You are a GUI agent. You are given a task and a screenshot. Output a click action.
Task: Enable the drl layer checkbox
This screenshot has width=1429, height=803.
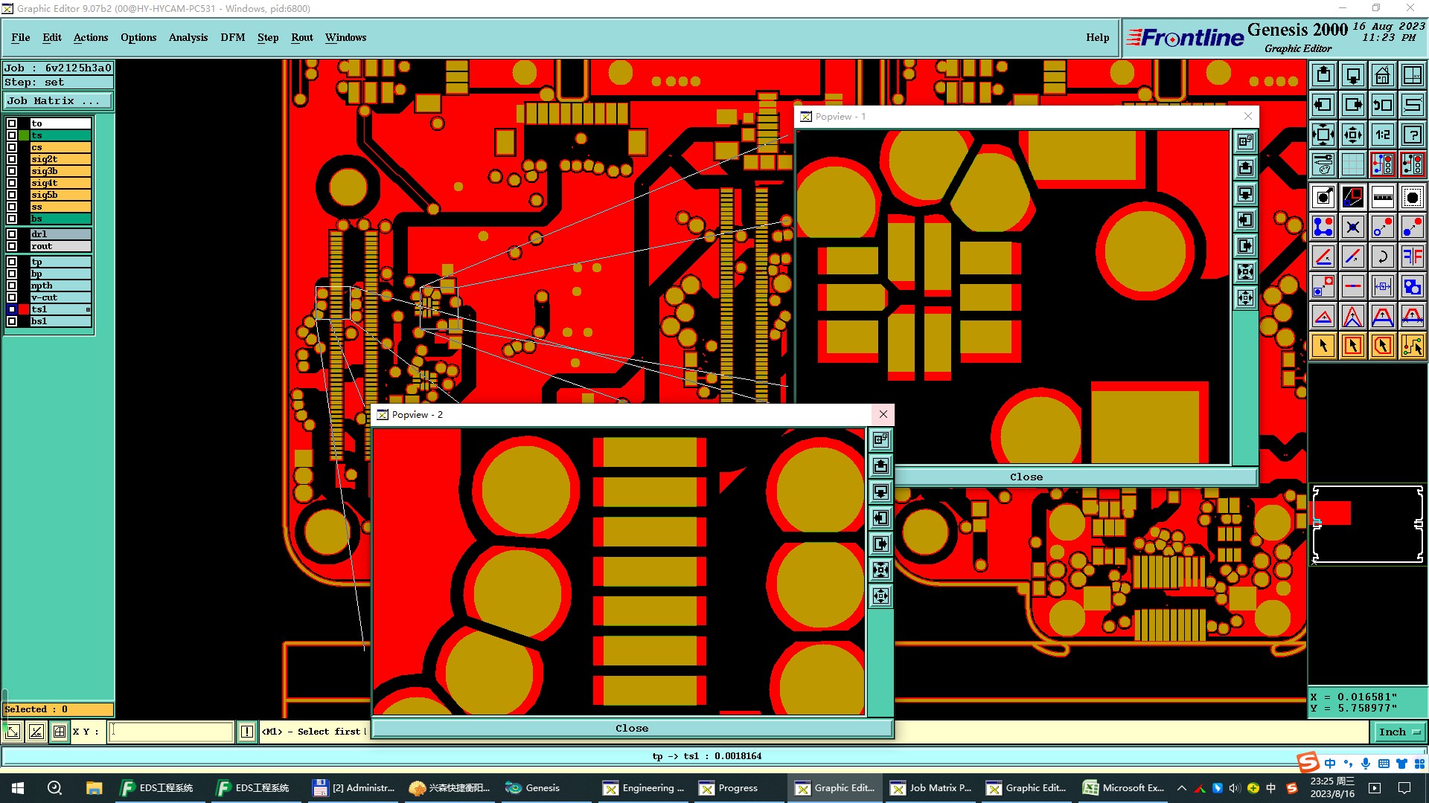pos(12,234)
